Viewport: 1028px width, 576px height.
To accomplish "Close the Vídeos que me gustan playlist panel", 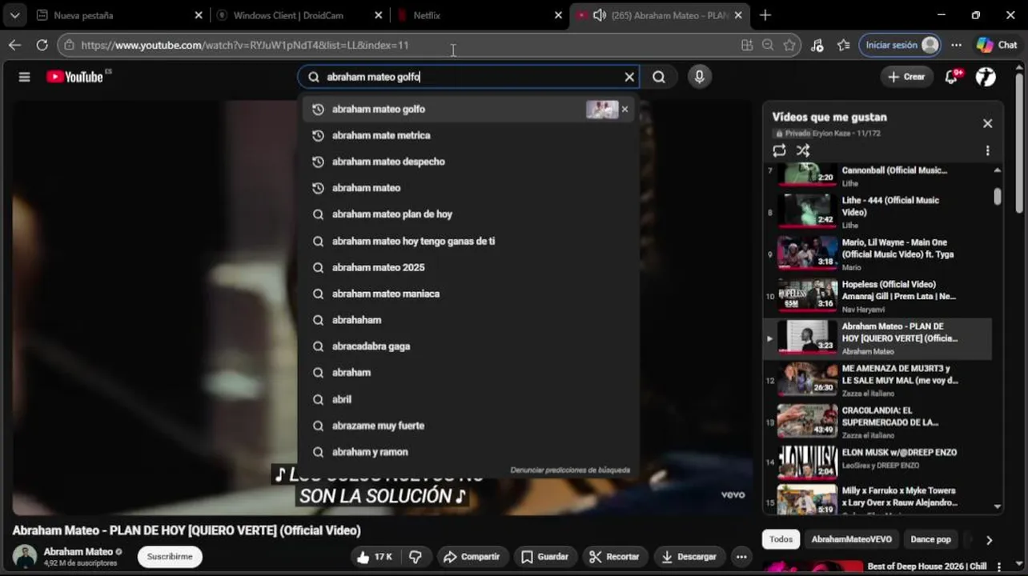I will (987, 123).
